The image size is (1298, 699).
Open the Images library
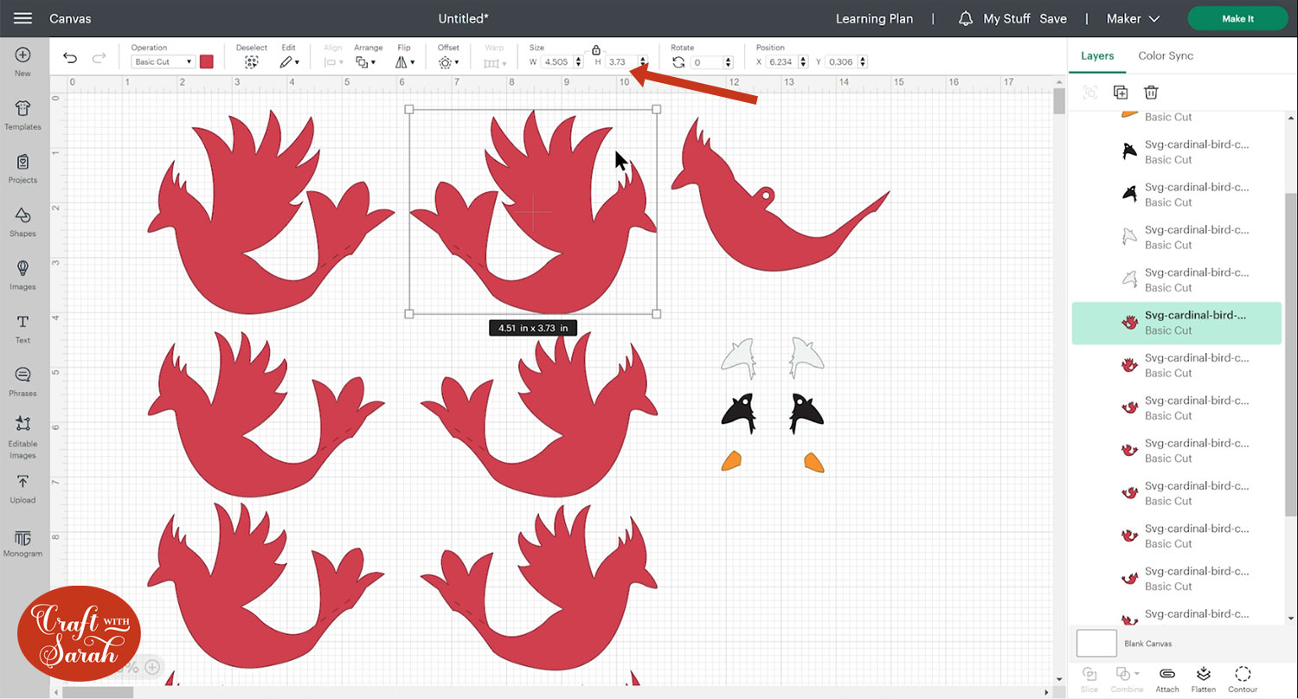pyautogui.click(x=22, y=275)
